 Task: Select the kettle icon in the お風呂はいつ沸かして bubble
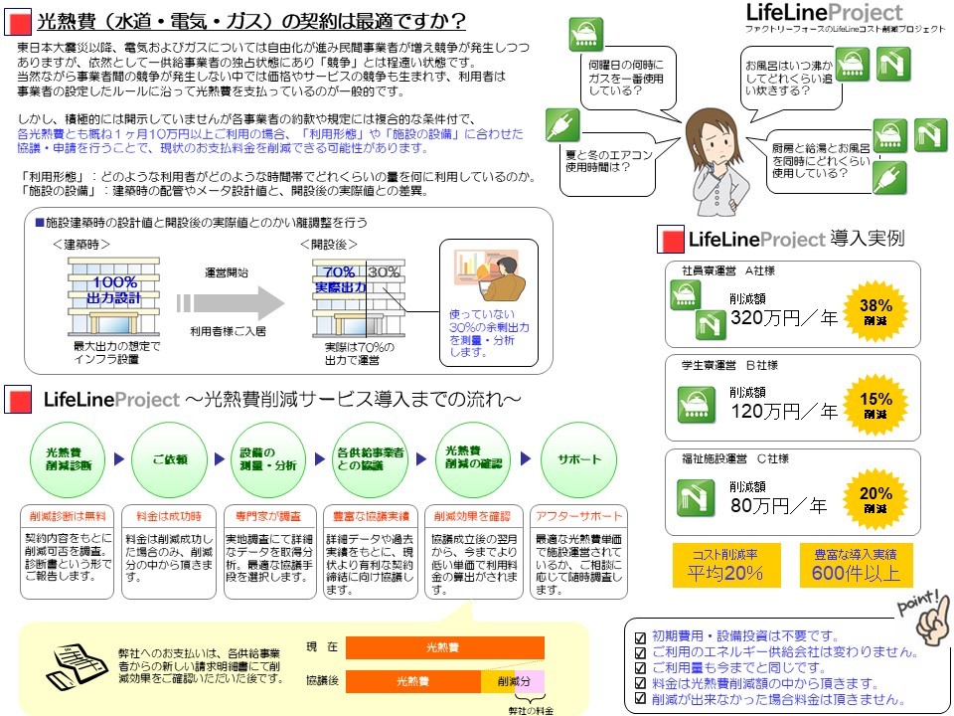click(x=853, y=64)
